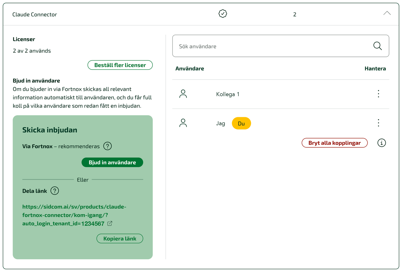
Task: Focus the Sök användare search field
Action: coord(281,46)
